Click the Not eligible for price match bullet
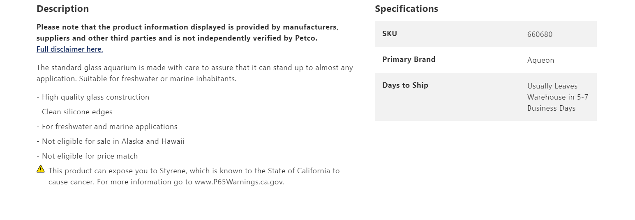Screen dimensions: 635x220 point(87,156)
